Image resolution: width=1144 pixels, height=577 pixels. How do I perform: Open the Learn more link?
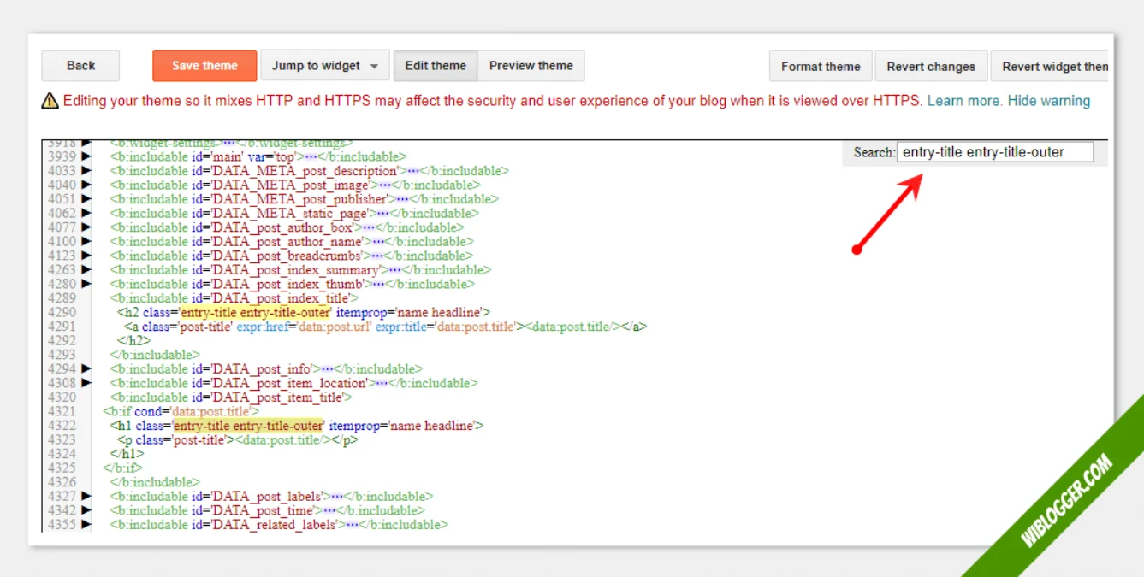[x=964, y=101]
